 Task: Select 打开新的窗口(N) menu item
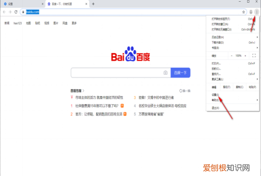233,24
